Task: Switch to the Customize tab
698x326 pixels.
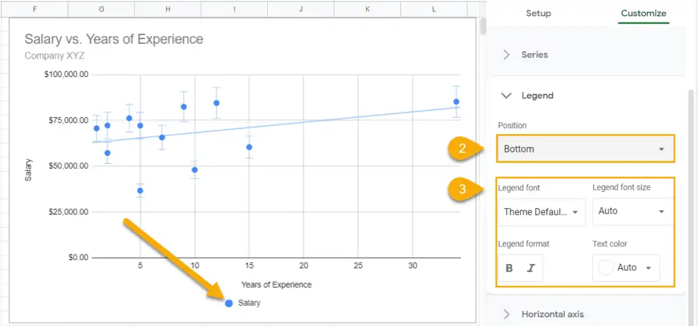Action: tap(643, 14)
